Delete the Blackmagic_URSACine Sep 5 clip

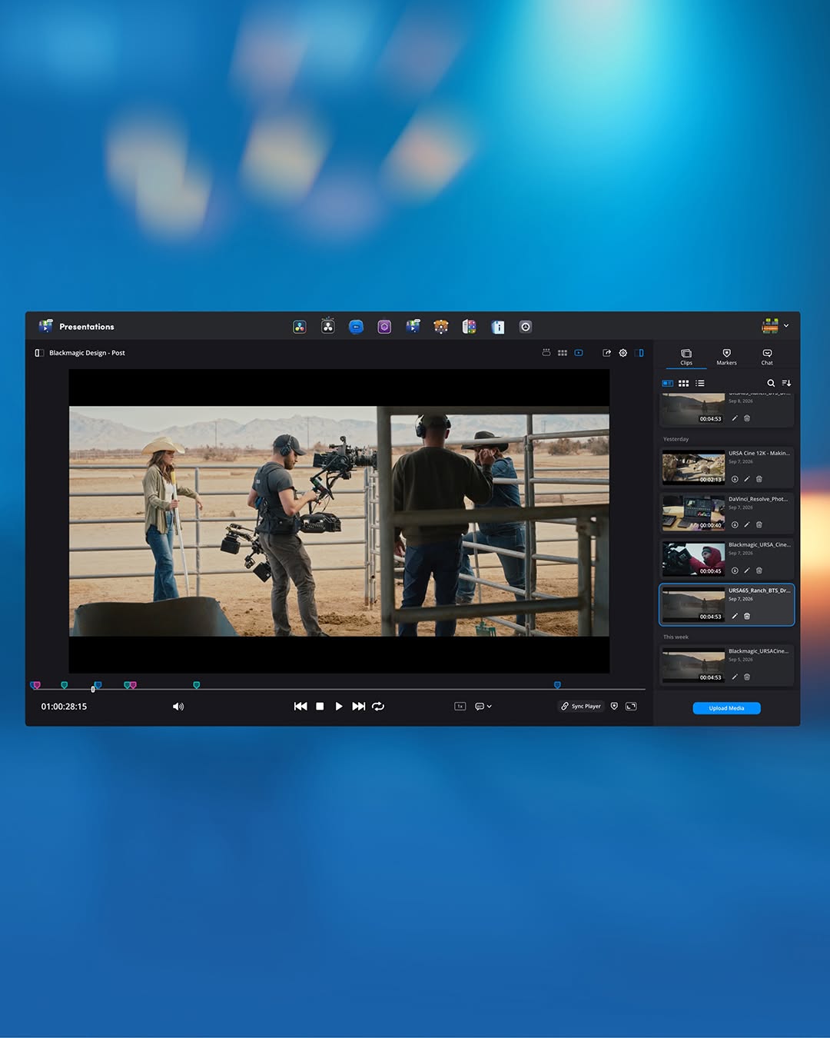[x=747, y=677]
